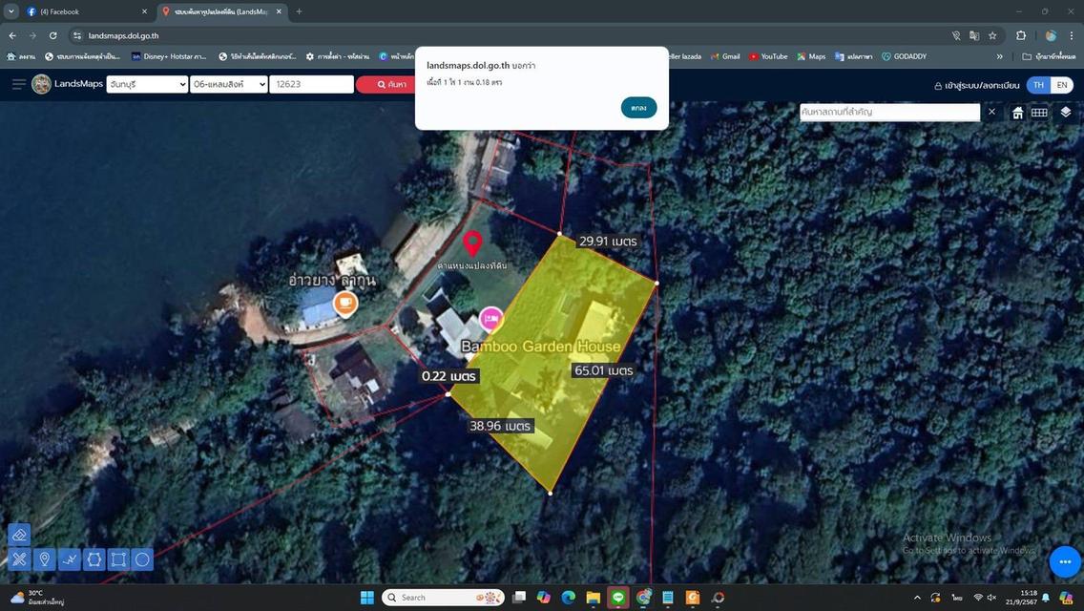View site information icon in address bar

[77, 35]
